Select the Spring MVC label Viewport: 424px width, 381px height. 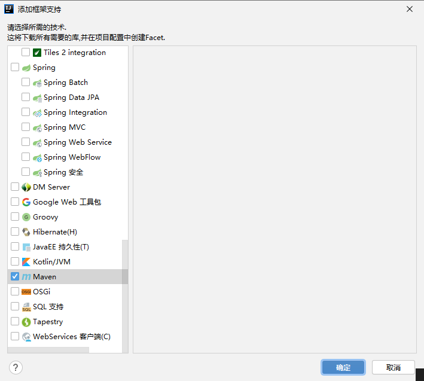(65, 127)
